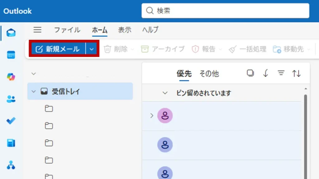
Task: Open the 表示 ribbon tab
Action: (125, 30)
